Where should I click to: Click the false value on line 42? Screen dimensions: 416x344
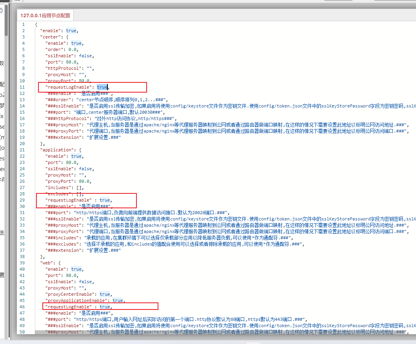click(85, 282)
